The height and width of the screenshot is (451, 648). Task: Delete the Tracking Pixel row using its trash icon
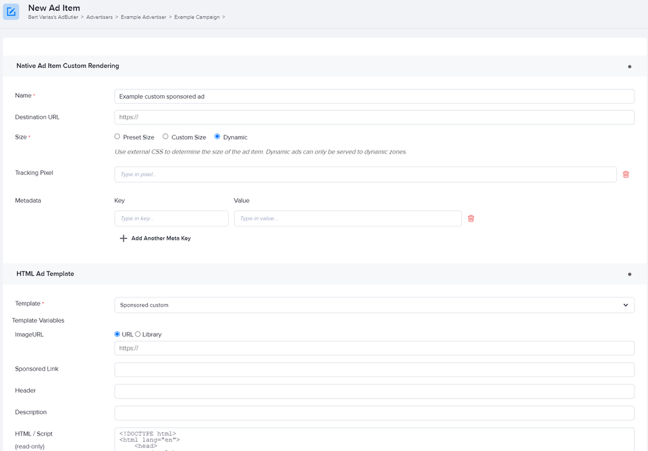pos(626,174)
